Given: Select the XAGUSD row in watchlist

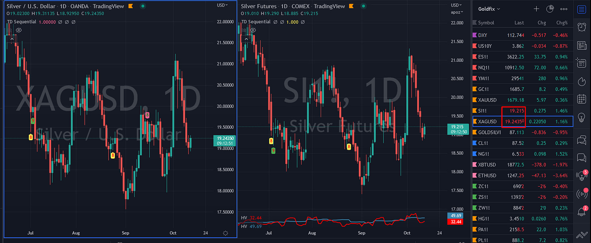Looking at the screenshot, I should tap(522, 121).
